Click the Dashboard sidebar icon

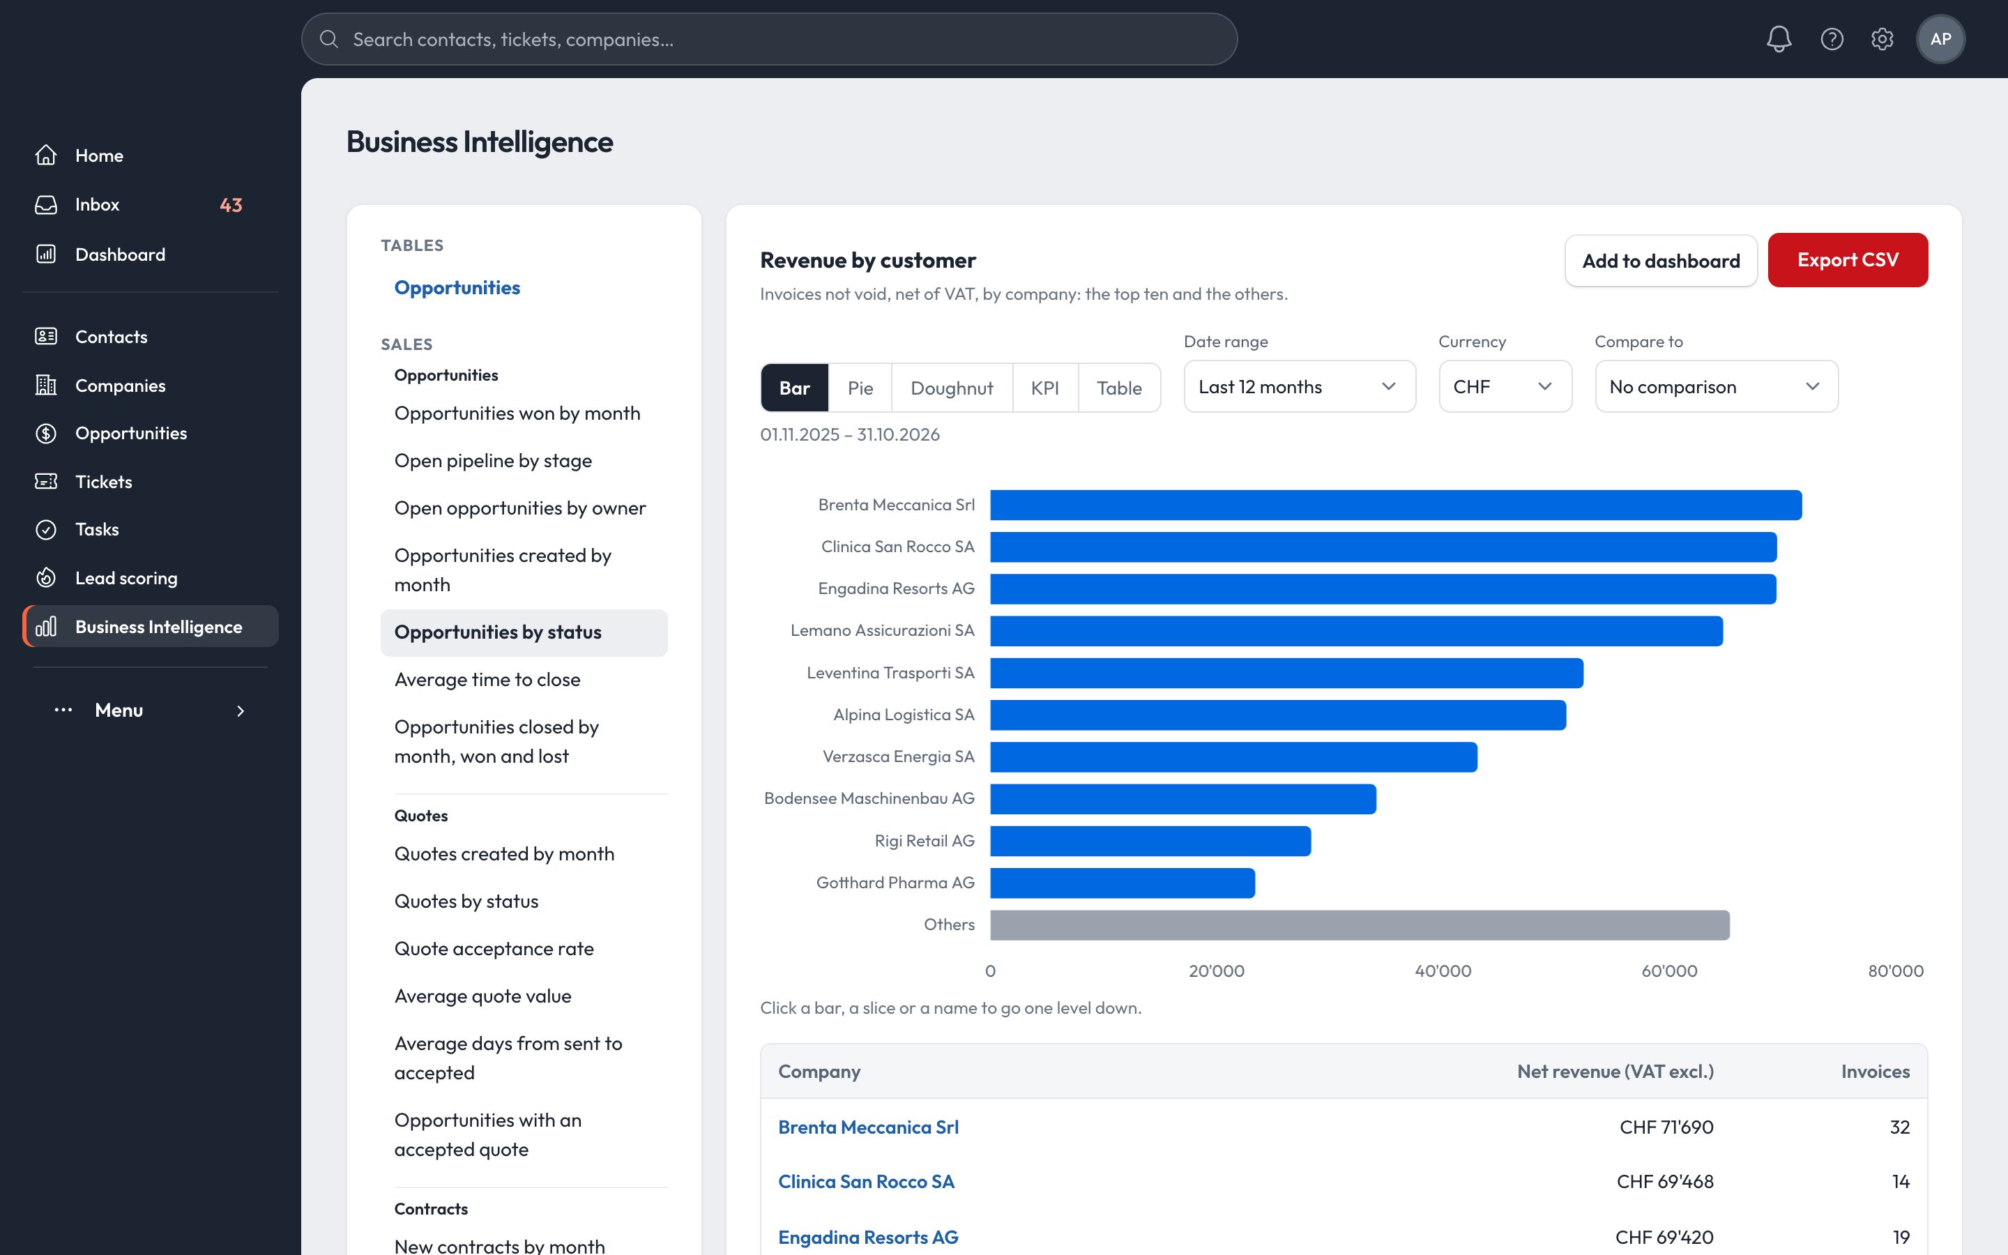coord(47,254)
